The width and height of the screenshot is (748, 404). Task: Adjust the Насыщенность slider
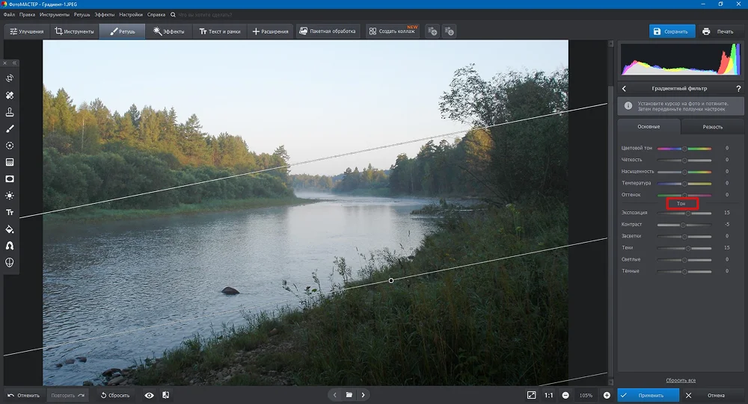click(x=684, y=172)
